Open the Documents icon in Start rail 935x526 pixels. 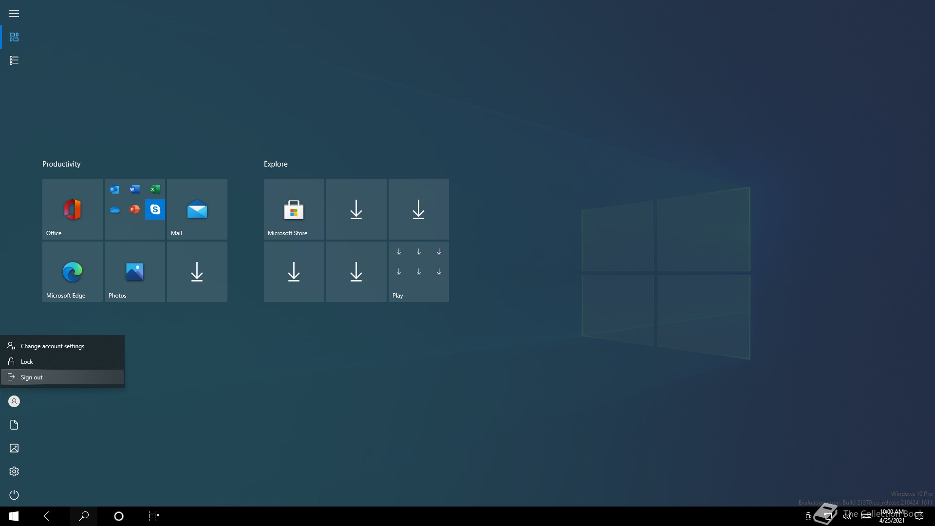(14, 425)
